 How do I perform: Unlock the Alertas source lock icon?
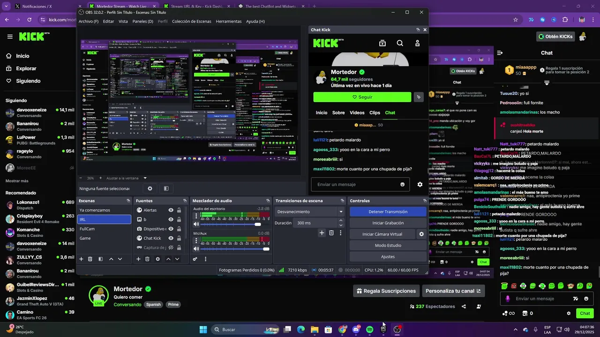point(179,210)
